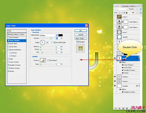Click the link layers icon
Image resolution: width=146 pixels, height=113 pixels.
click(x=115, y=108)
